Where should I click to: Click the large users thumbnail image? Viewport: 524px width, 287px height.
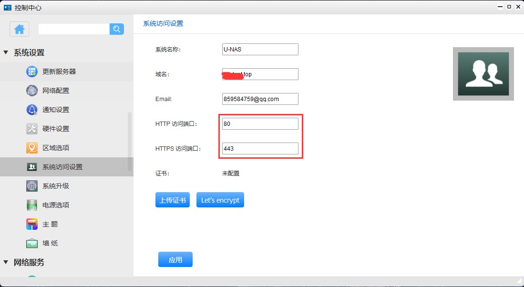pos(483,74)
